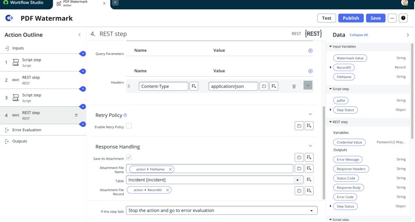
Task: Expand the RecordID input variable
Action: (x=331, y=67)
